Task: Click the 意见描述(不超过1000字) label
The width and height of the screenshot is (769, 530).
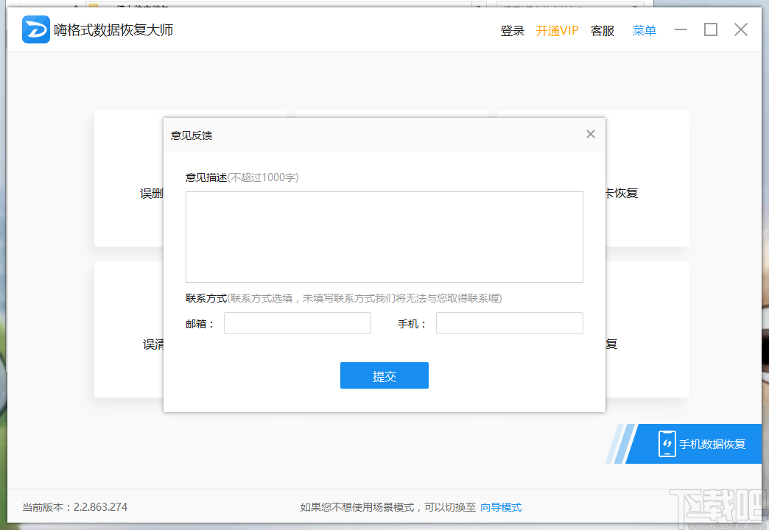Action: click(x=242, y=177)
